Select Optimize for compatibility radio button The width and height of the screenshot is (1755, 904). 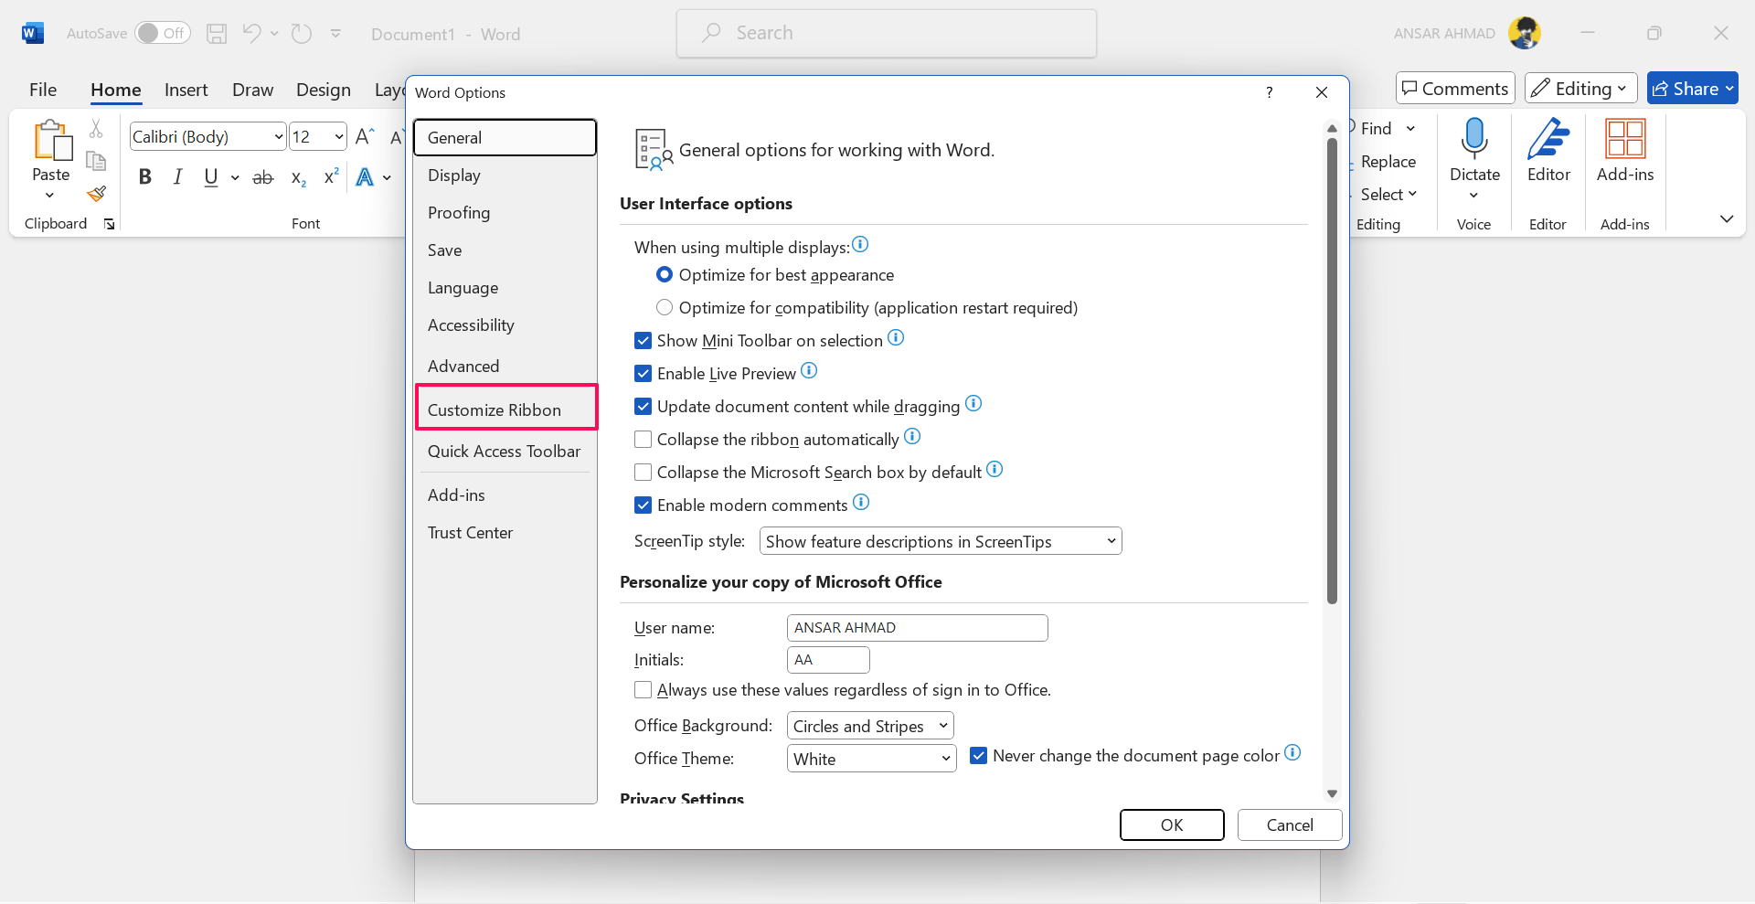[665, 308]
